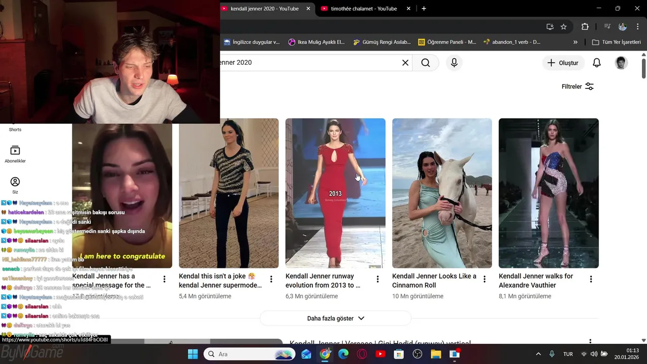This screenshot has height=364, width=647.
Task: Show more bookmarks with the double chevron
Action: coord(575,42)
